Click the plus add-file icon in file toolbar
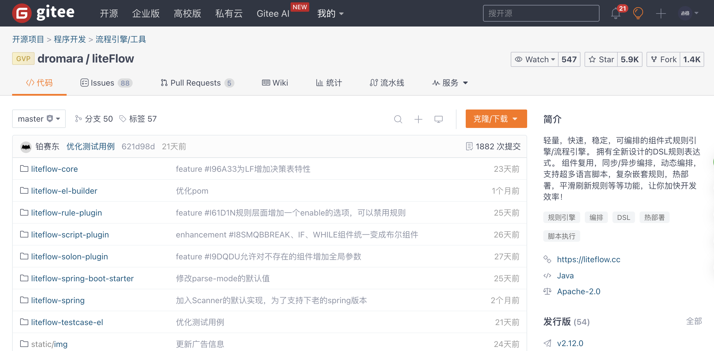Screen dimensions: 714x351 pos(418,119)
